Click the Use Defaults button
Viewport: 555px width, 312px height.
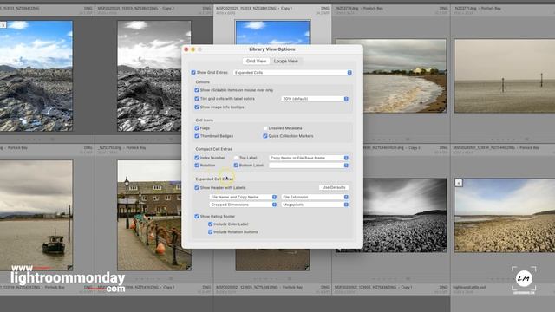(334, 187)
